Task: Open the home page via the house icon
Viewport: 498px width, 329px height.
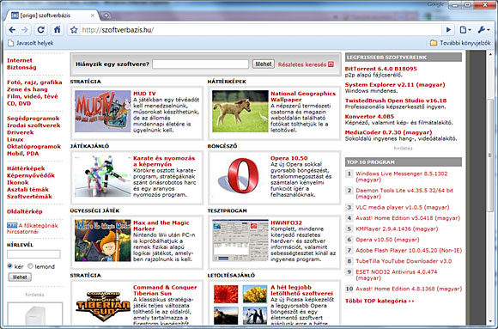Action: pos(58,30)
